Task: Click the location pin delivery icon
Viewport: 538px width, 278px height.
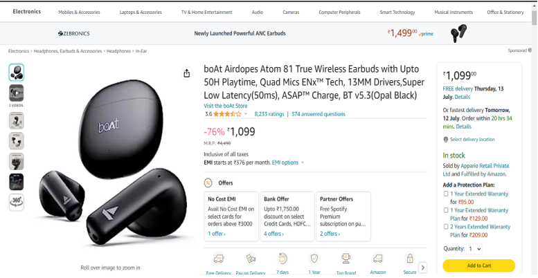Action: pyautogui.click(x=446, y=140)
